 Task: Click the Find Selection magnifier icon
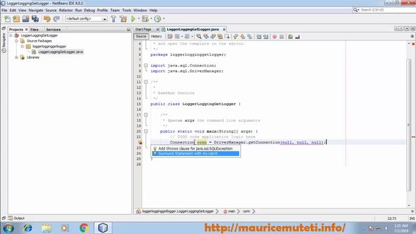pos(199,36)
